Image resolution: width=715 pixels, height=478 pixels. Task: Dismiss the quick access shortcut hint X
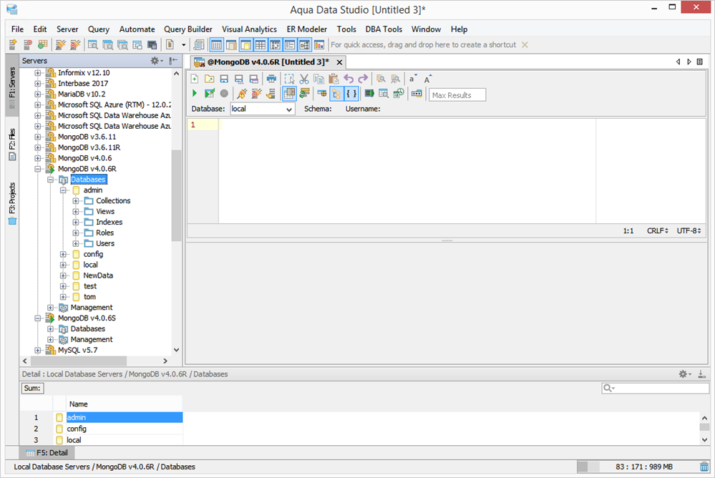525,44
